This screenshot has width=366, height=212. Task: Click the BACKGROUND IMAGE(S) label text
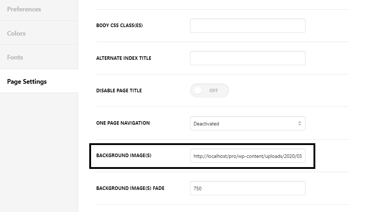[x=124, y=155]
